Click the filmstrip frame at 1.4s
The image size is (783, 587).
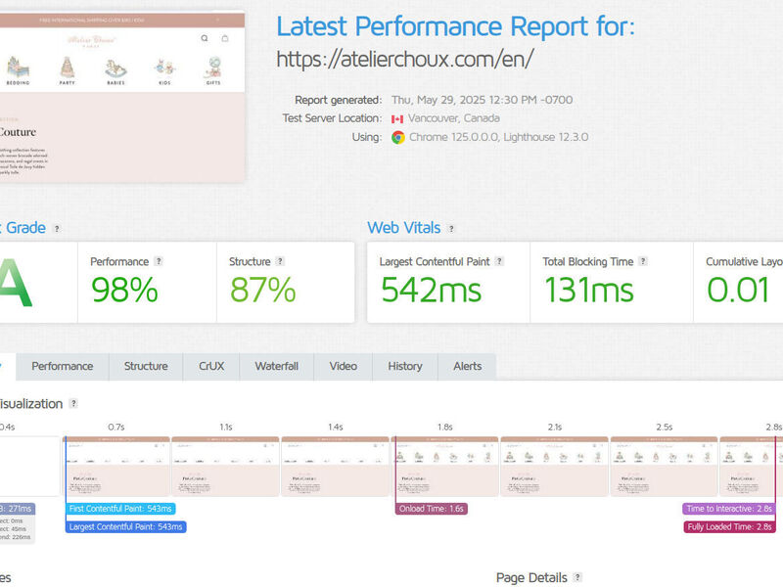coord(335,467)
